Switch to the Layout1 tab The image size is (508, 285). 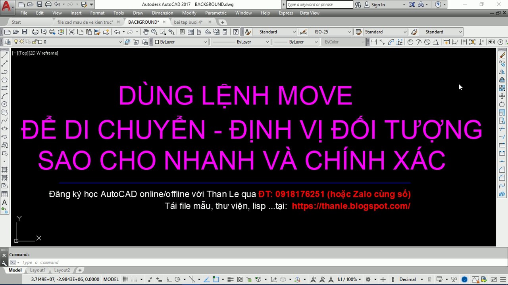38,270
